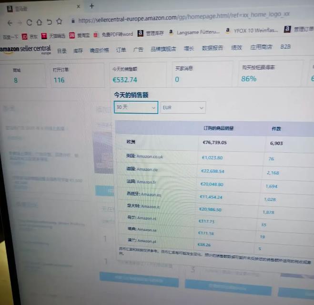The image size is (314, 305).
Task: Click the marketplaces card showing 8
Action: click(22, 76)
